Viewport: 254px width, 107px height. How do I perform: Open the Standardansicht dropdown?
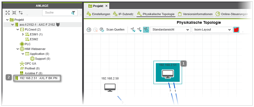point(170,30)
